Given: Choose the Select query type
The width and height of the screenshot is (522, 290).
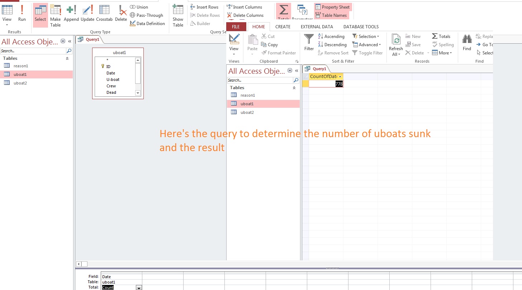Looking at the screenshot, I should (40, 15).
